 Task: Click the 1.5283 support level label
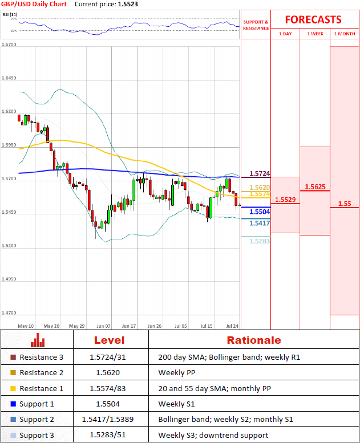260,241
